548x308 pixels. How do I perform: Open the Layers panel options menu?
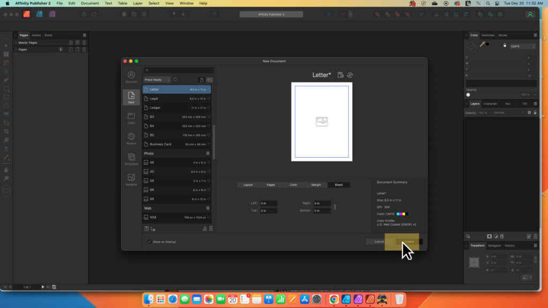point(535,104)
